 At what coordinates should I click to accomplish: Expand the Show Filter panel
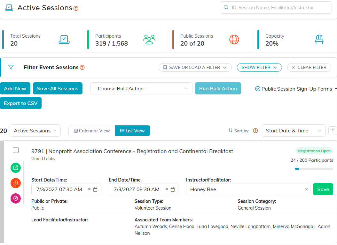pyautogui.click(x=259, y=67)
